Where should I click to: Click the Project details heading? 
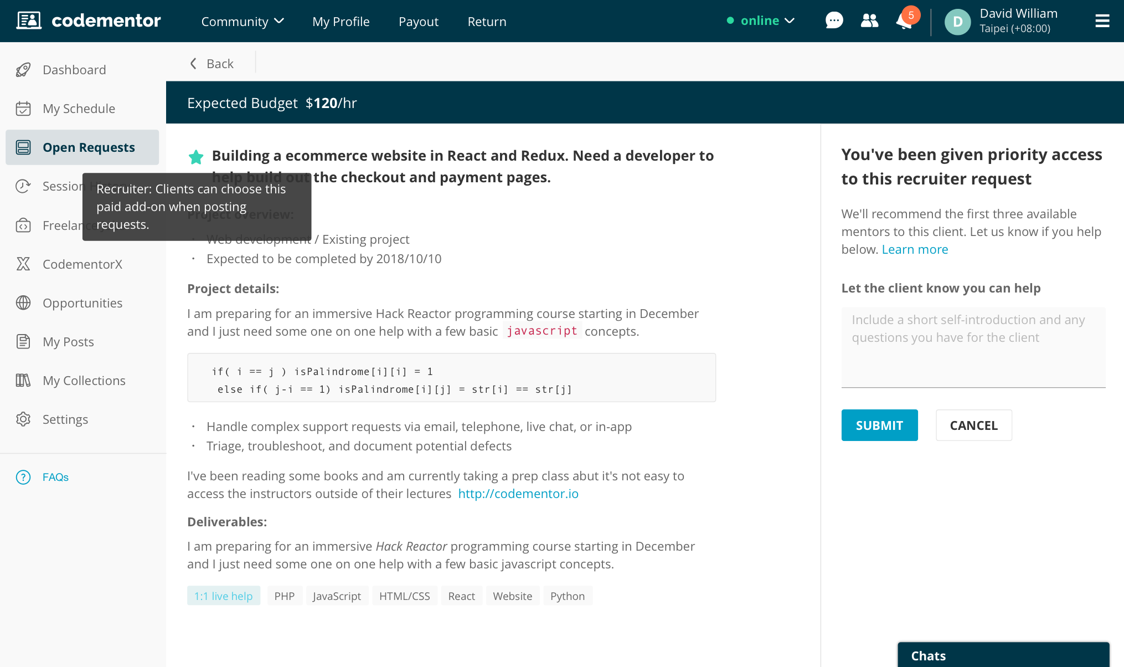click(x=233, y=289)
